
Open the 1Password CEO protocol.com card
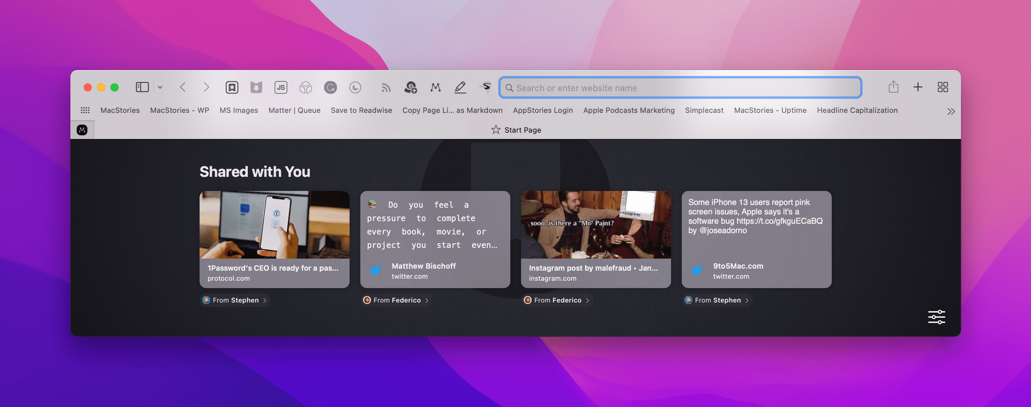tap(274, 239)
